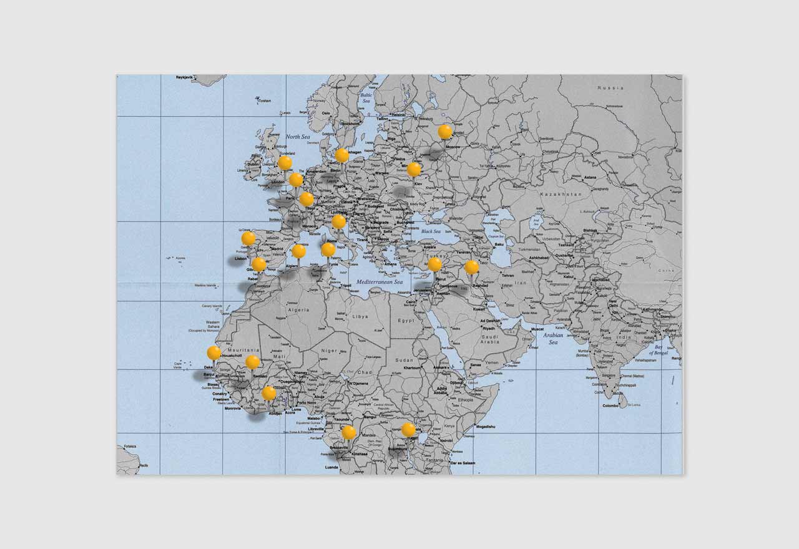Click the 'Muscat' city label
The width and height of the screenshot is (799, 549).
coord(538,329)
